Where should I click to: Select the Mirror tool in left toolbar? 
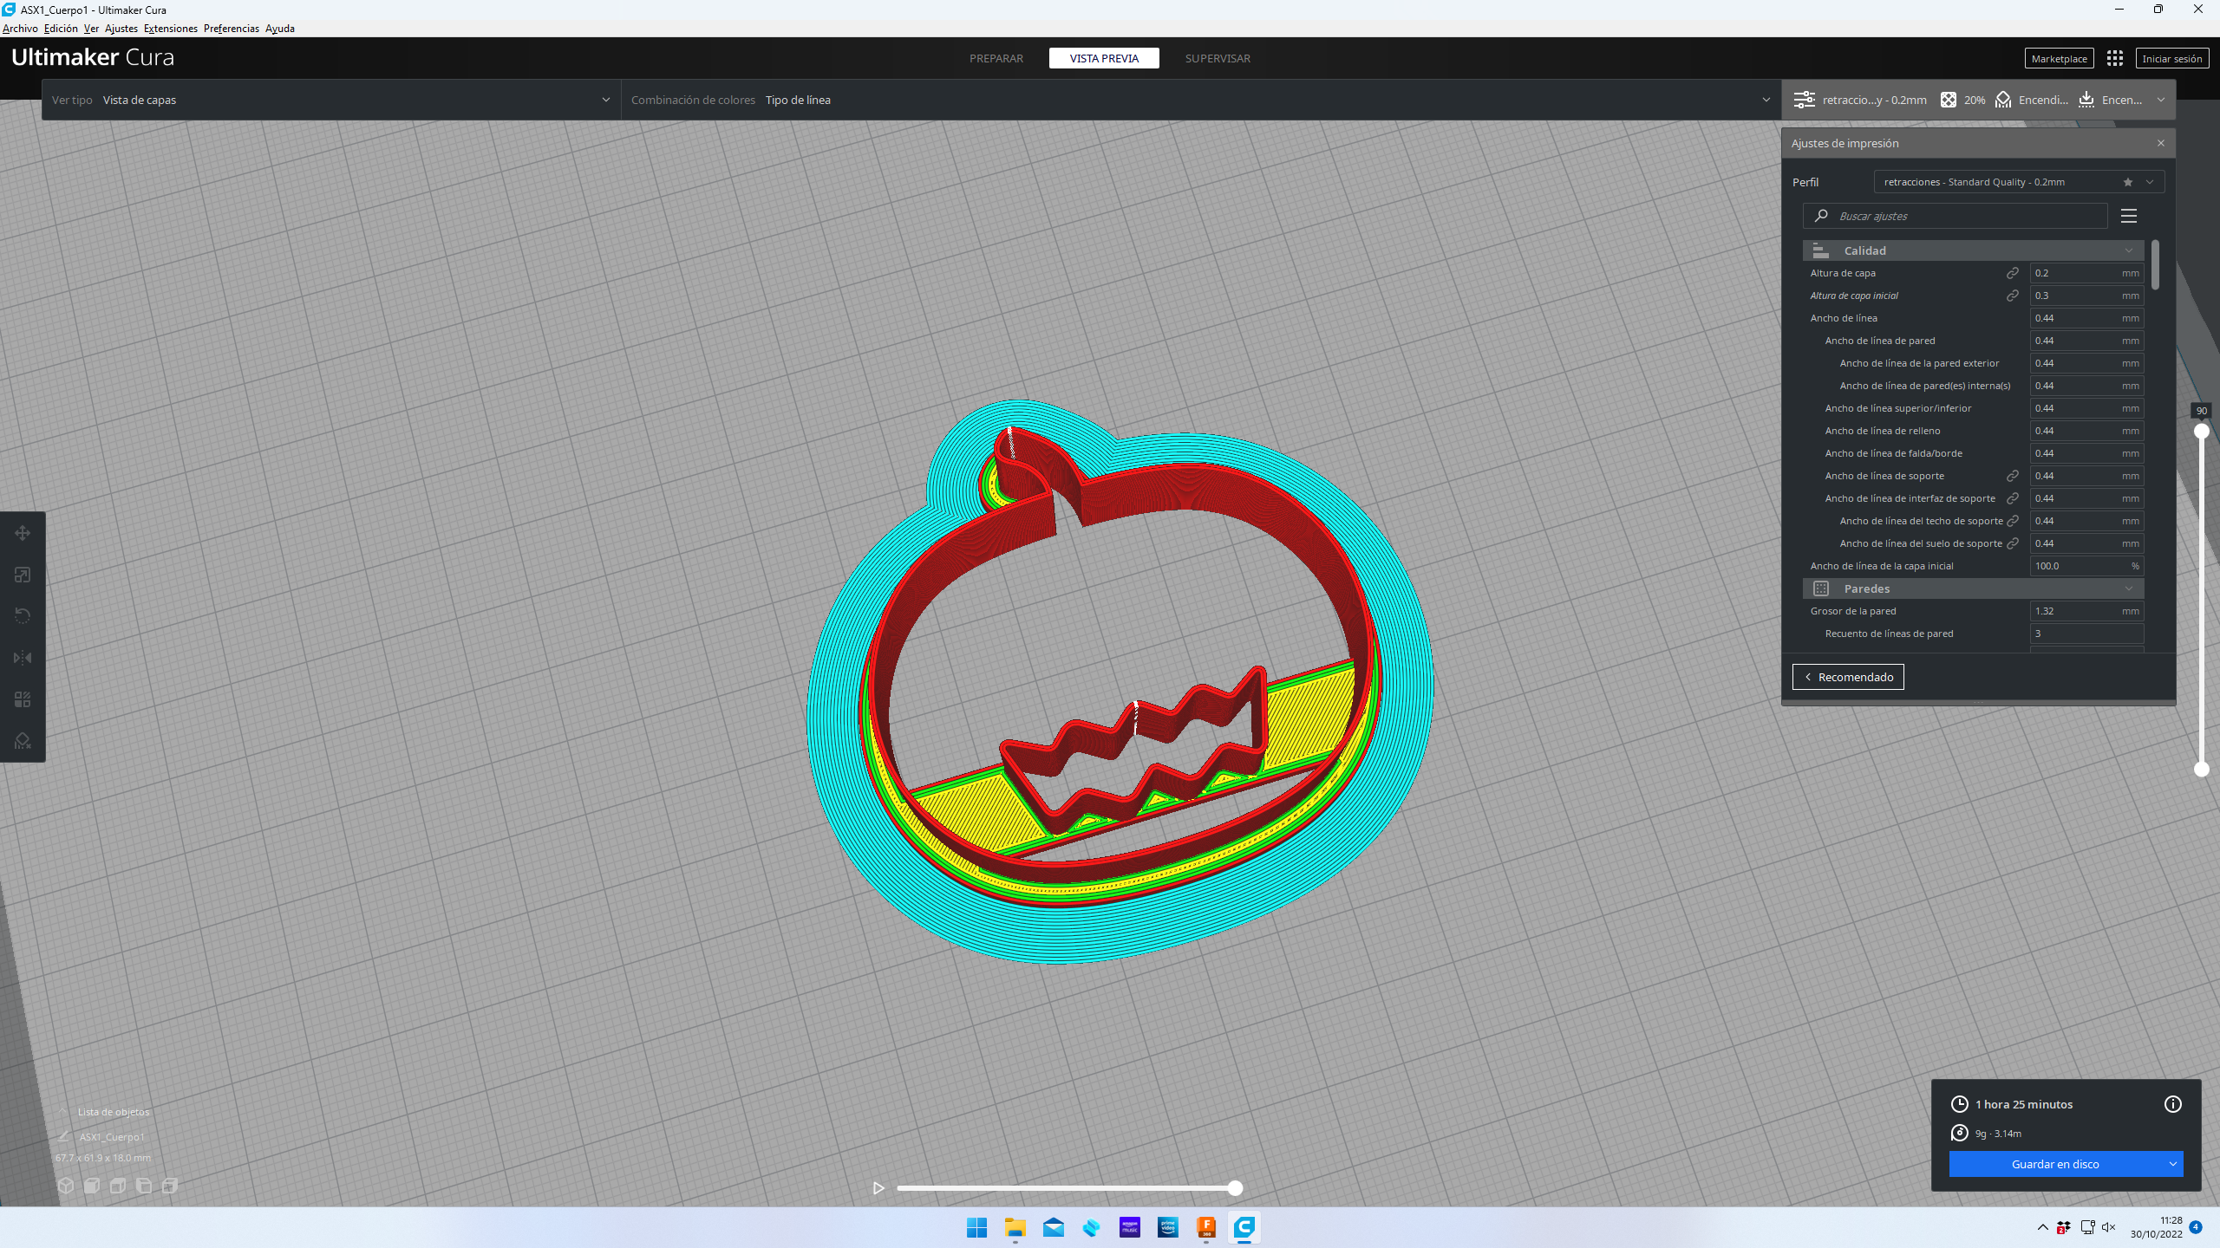[x=23, y=658]
